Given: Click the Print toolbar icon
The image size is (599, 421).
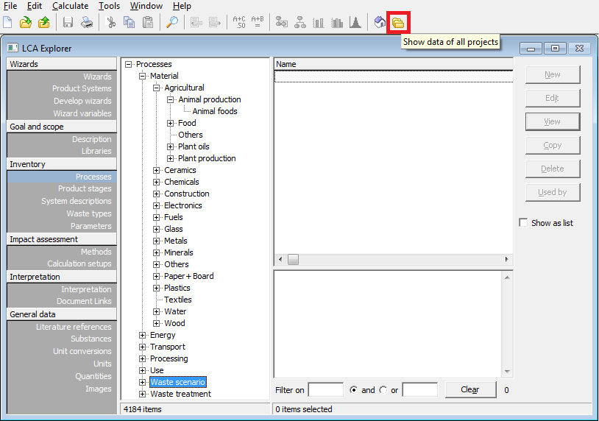Looking at the screenshot, I should pos(87,23).
